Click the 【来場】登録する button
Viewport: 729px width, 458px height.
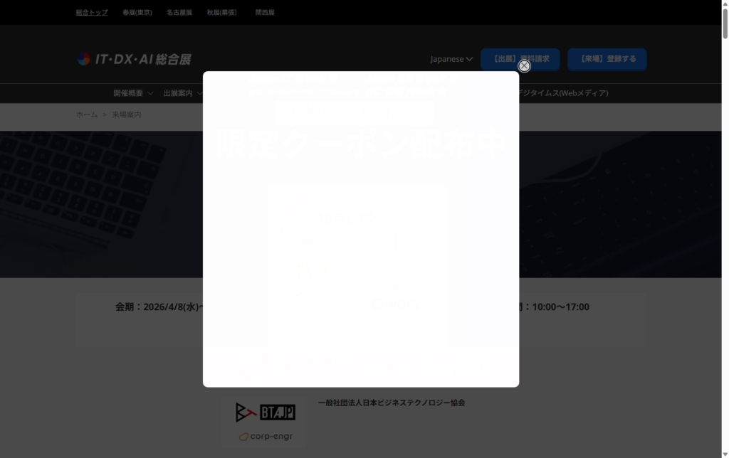(x=607, y=60)
